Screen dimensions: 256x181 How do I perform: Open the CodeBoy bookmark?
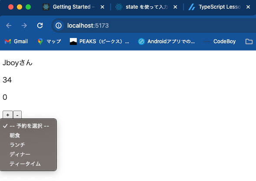pyautogui.click(x=220, y=41)
